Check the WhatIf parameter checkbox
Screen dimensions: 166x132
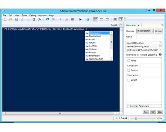point(129,80)
